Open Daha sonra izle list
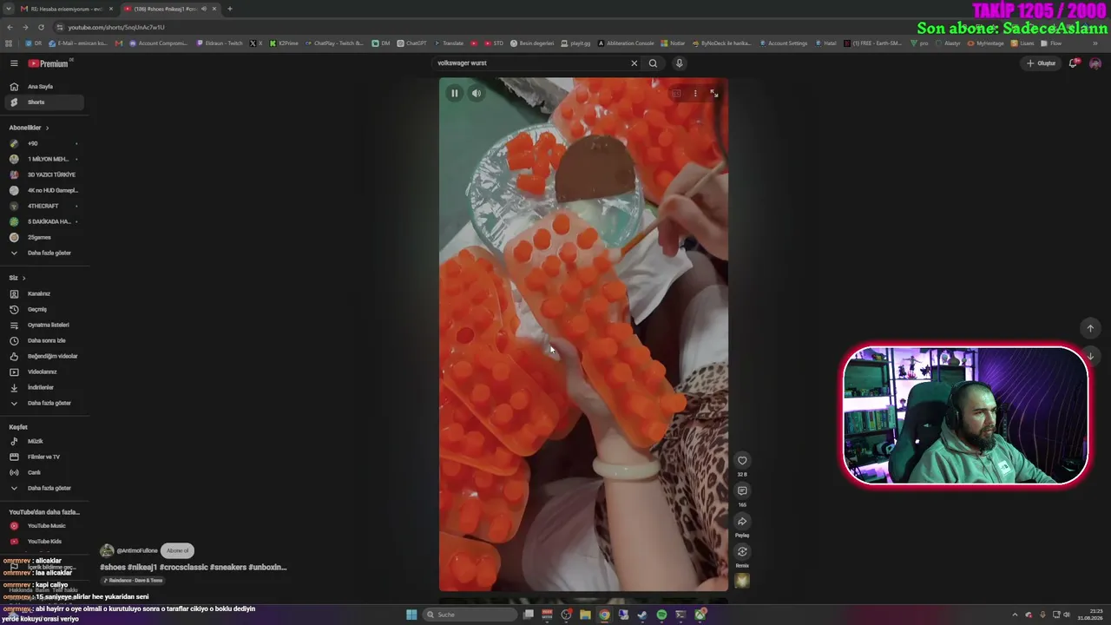The height and width of the screenshot is (625, 1111). (43, 340)
